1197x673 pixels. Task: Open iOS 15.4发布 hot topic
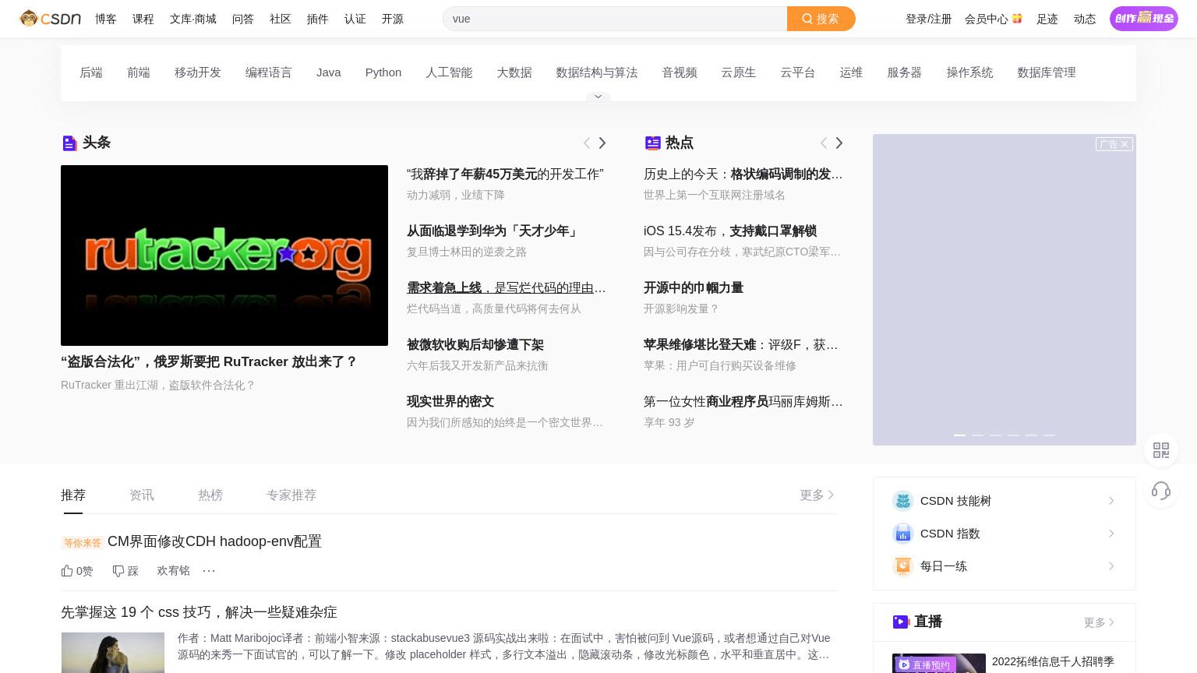730,231
